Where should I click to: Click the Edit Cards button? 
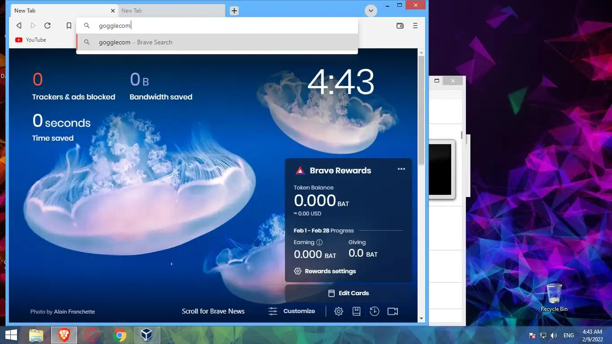(x=349, y=293)
